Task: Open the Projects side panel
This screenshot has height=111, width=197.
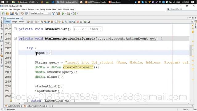Action: tap(2, 52)
